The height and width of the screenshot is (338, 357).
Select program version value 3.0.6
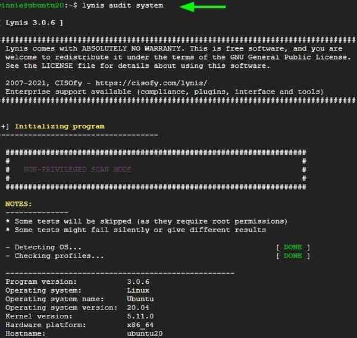[x=138, y=281]
